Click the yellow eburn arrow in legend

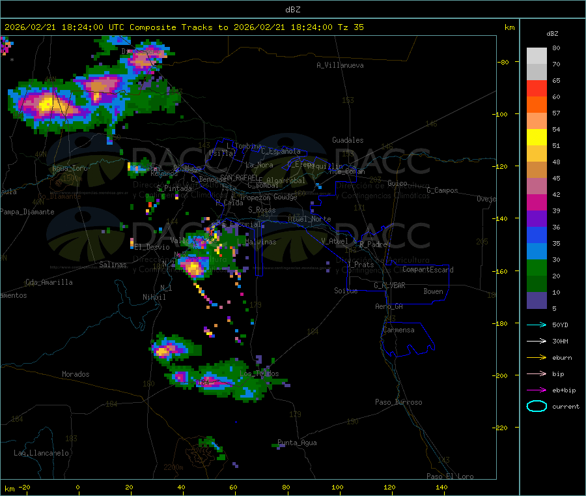[537, 358]
